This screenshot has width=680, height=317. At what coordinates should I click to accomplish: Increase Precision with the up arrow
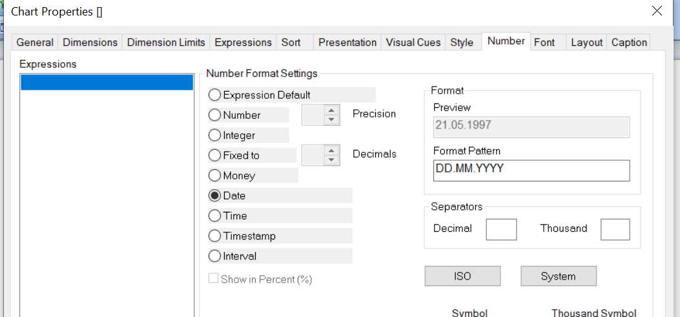(x=331, y=110)
